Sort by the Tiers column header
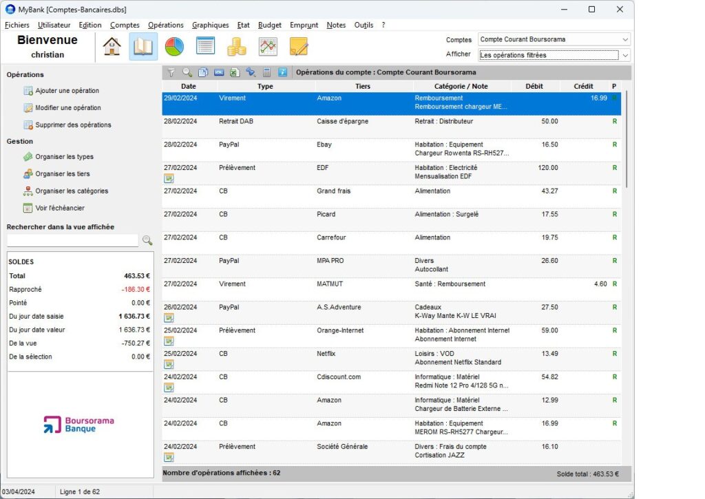This screenshot has width=705, height=499. coord(363,86)
